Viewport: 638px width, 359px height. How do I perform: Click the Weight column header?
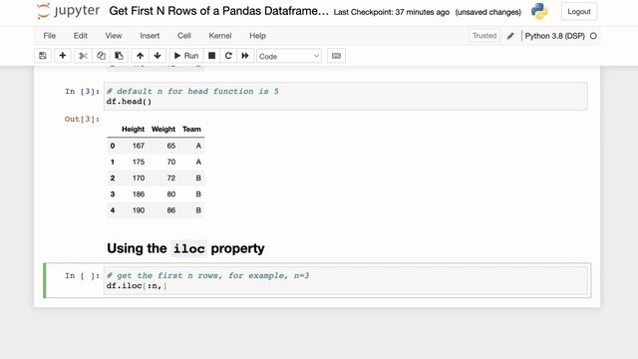[163, 130]
